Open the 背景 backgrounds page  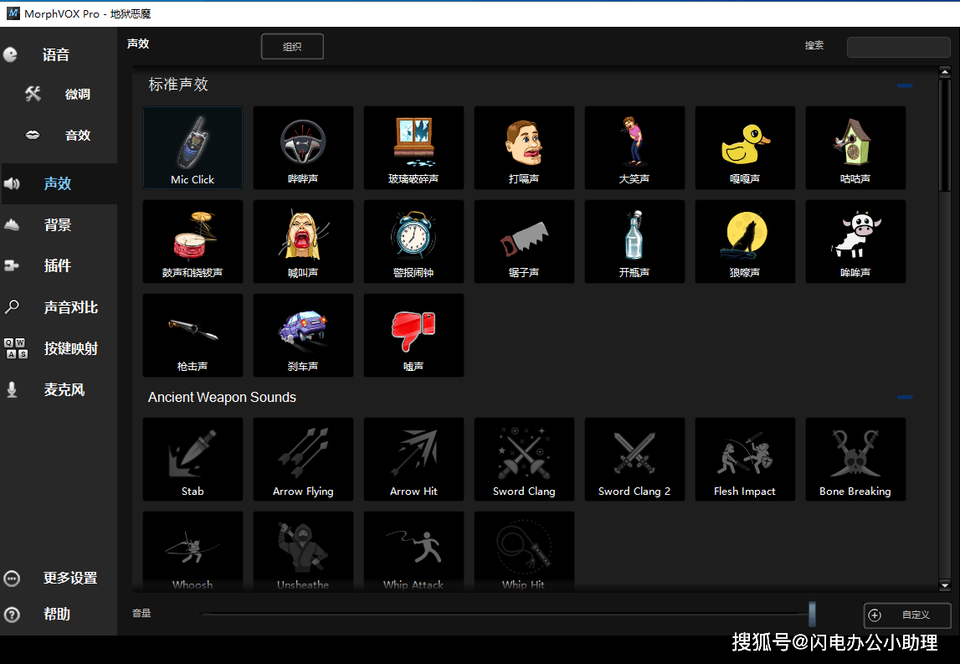(58, 224)
